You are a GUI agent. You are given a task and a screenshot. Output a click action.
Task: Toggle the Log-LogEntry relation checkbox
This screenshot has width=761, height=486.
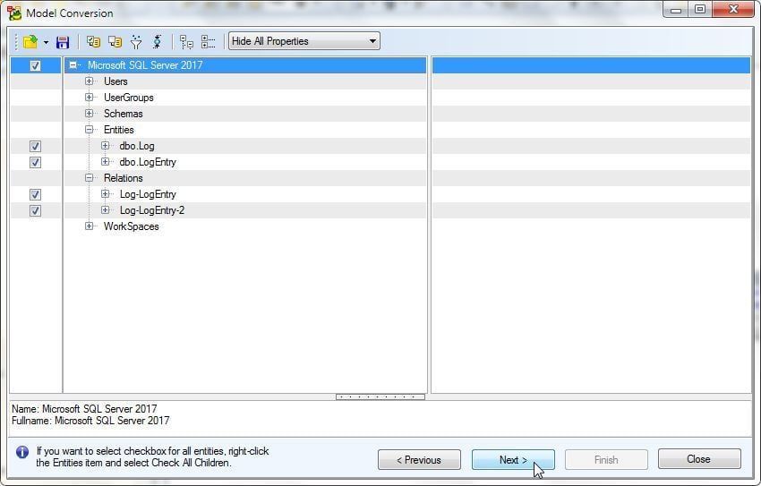click(35, 194)
